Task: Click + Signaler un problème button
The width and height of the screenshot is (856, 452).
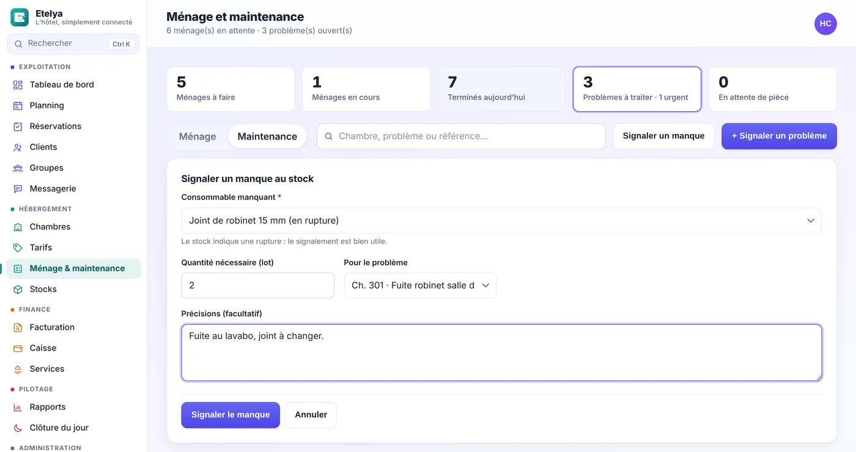Action: 779,136
